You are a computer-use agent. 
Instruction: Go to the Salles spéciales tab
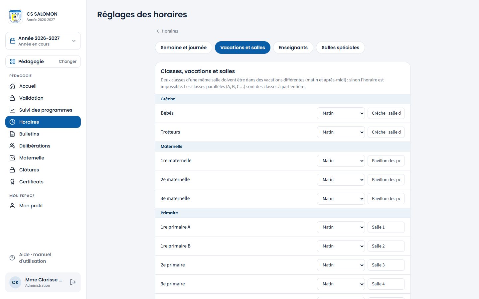340,48
